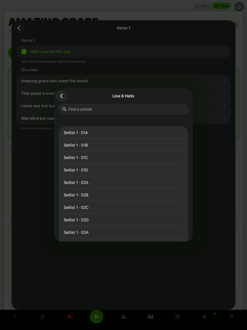
Task: Click green plus icon for adding a cue
Action: pyautogui.click(x=24, y=52)
